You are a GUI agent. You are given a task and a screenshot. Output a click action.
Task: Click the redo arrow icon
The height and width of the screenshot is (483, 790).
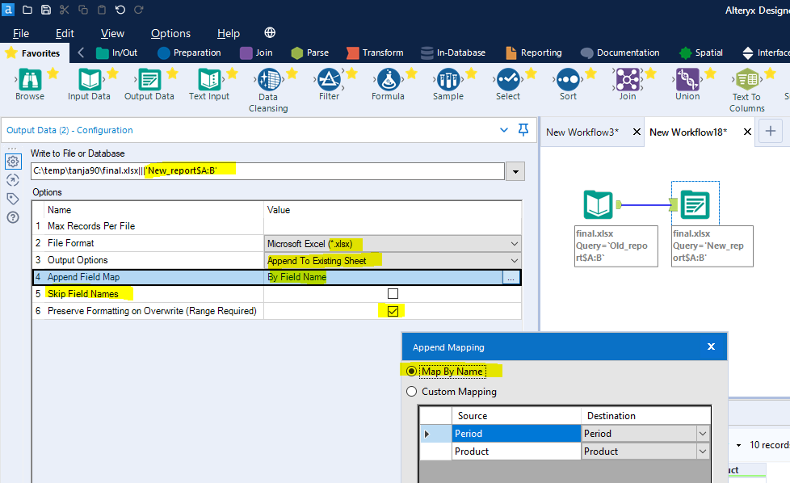139,10
